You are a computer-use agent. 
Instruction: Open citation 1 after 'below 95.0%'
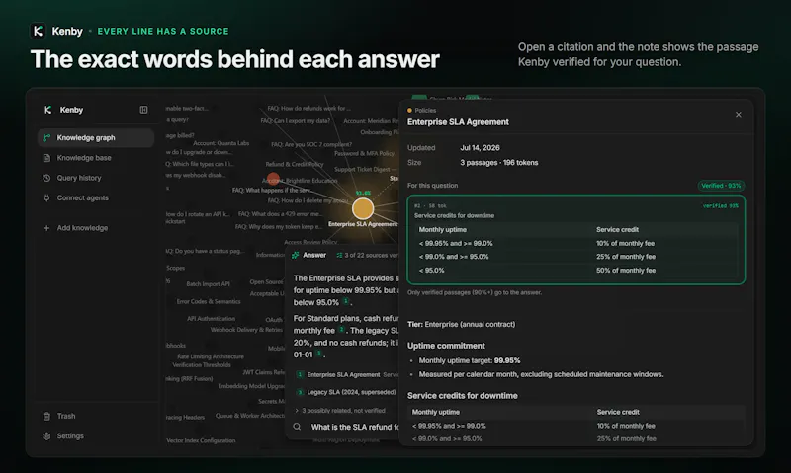click(x=345, y=301)
